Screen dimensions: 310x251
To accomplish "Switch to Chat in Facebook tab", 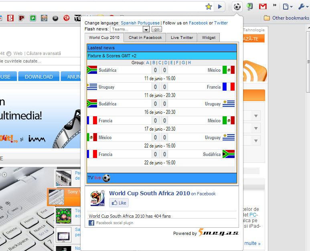I will 145,38.
